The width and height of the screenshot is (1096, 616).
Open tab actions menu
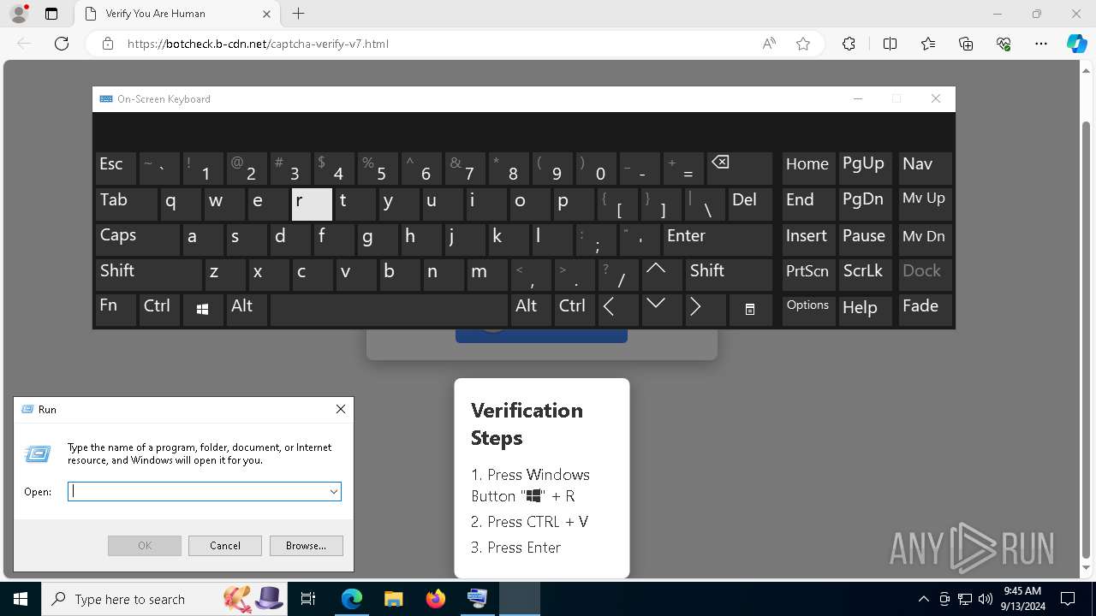[x=51, y=14]
